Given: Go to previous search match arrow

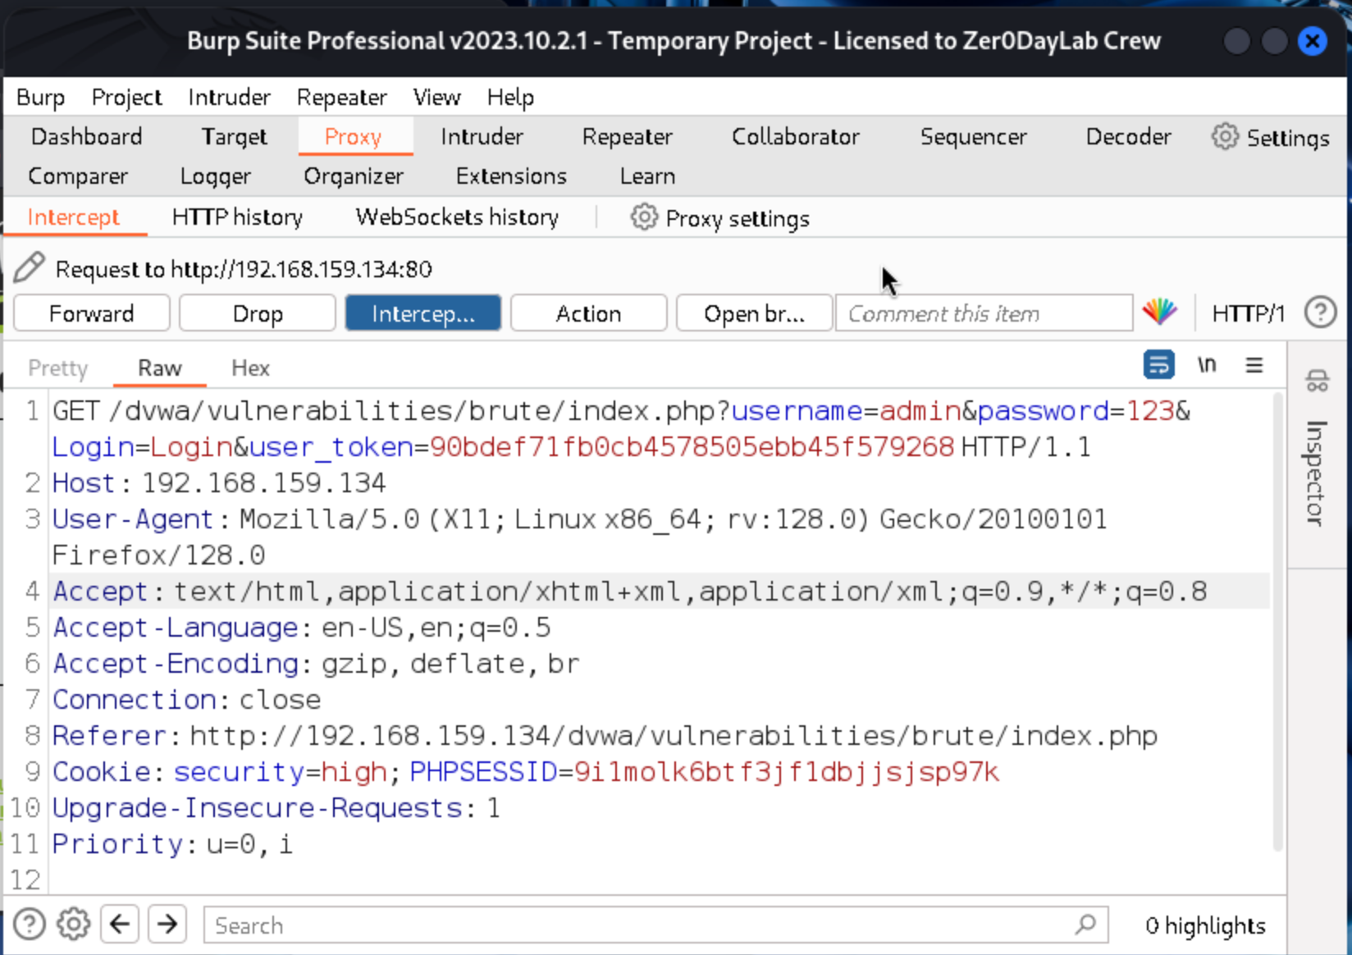Looking at the screenshot, I should coord(120,924).
